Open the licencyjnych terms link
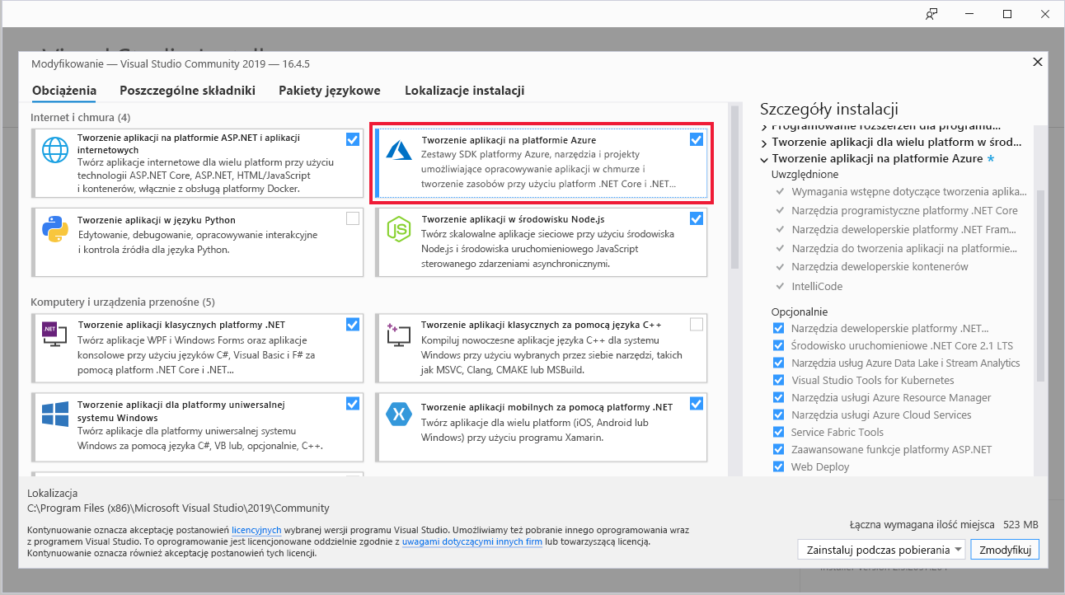The width and height of the screenshot is (1065, 595). coord(256,530)
